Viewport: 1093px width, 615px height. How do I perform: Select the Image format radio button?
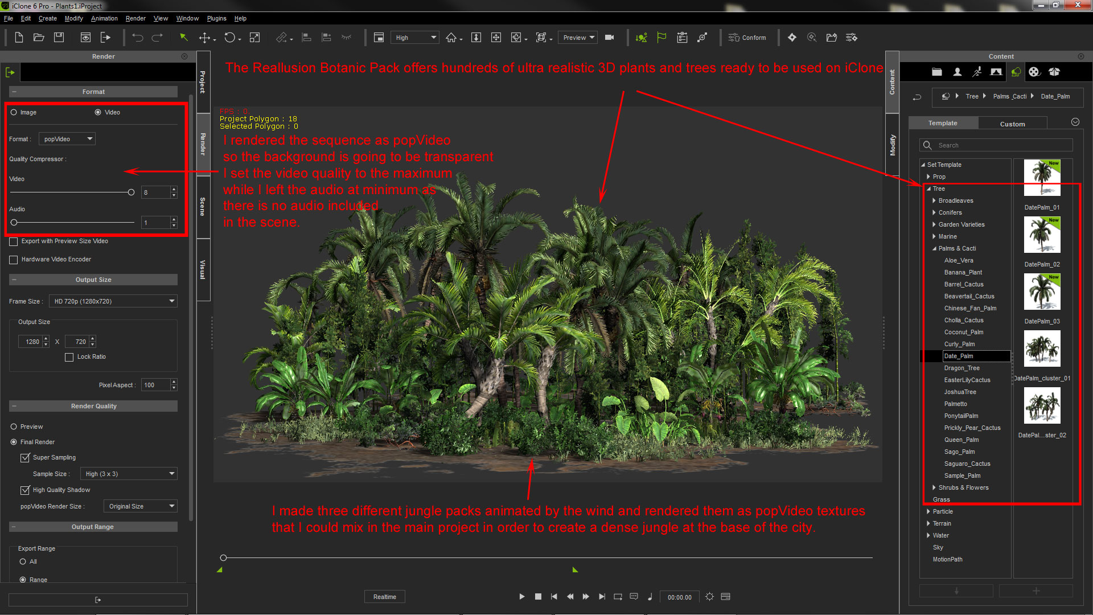(14, 112)
